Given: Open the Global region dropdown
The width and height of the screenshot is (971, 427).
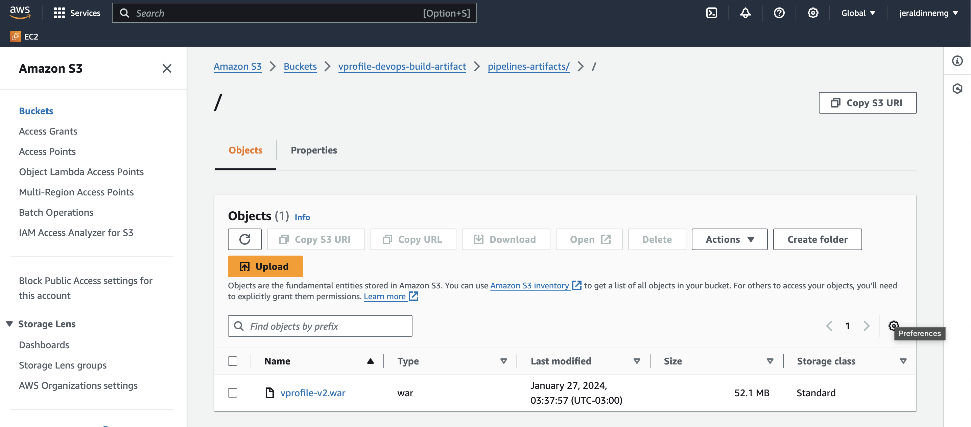Looking at the screenshot, I should (x=858, y=13).
